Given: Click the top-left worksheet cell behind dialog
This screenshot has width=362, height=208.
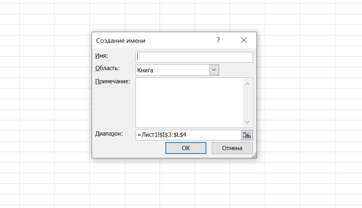Looking at the screenshot, I should pos(10,4).
